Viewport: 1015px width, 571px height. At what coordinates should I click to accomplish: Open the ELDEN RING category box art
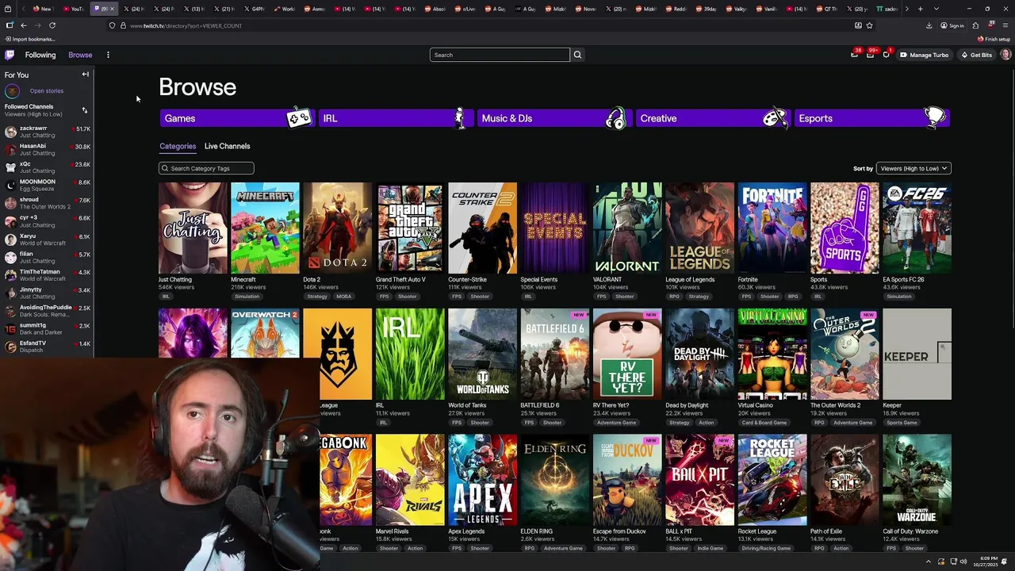[x=554, y=480]
